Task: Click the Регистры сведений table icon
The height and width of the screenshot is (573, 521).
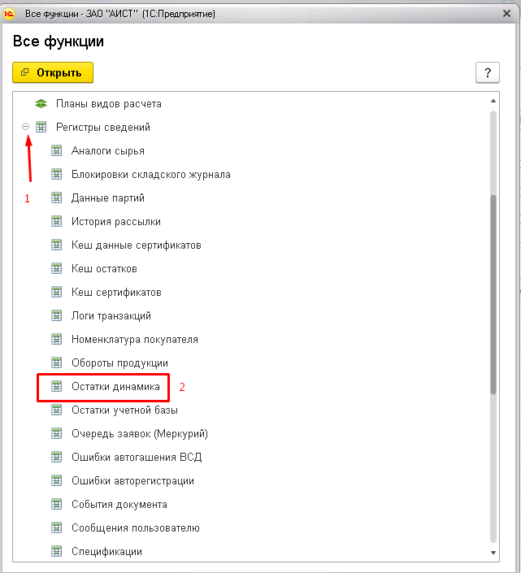Action: pyautogui.click(x=41, y=127)
